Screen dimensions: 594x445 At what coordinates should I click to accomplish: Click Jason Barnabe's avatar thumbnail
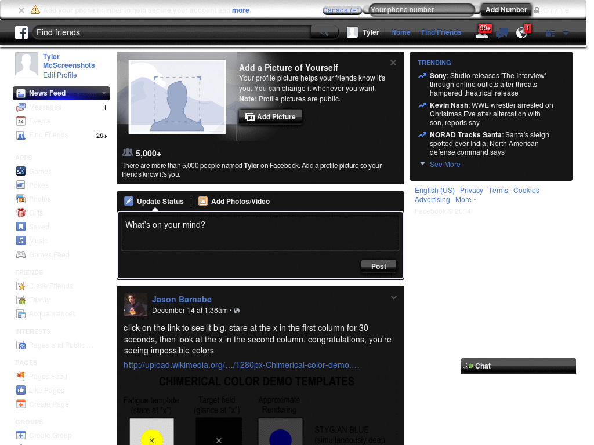coord(136,305)
